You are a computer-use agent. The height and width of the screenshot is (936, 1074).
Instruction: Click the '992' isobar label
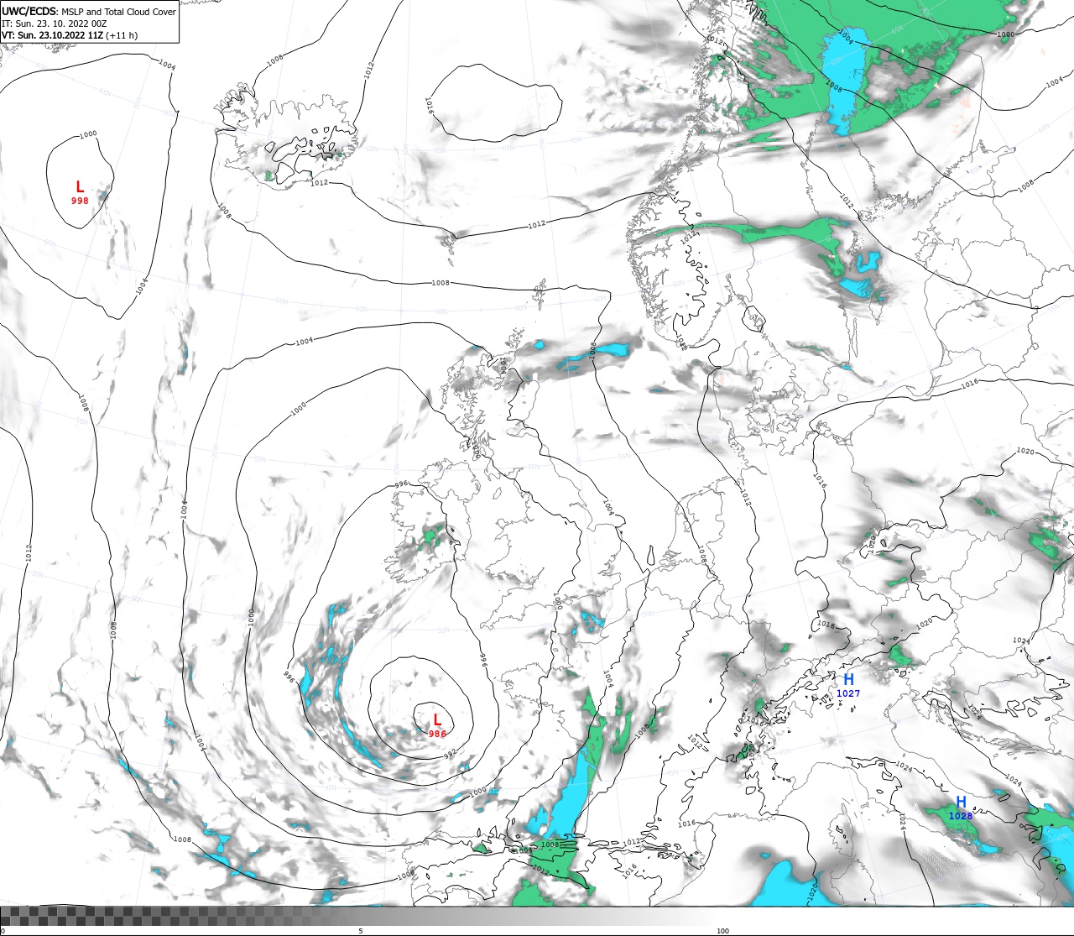point(450,754)
